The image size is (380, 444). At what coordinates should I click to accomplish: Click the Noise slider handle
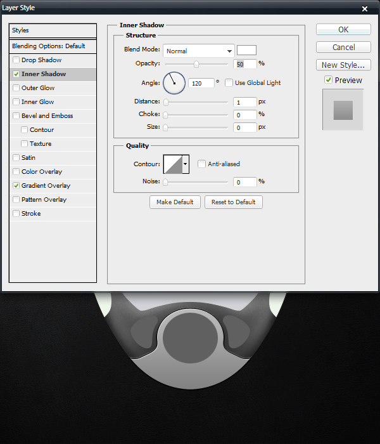pos(165,182)
